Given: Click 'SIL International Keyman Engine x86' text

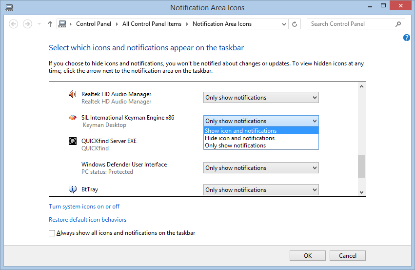Looking at the screenshot, I should click(128, 117).
